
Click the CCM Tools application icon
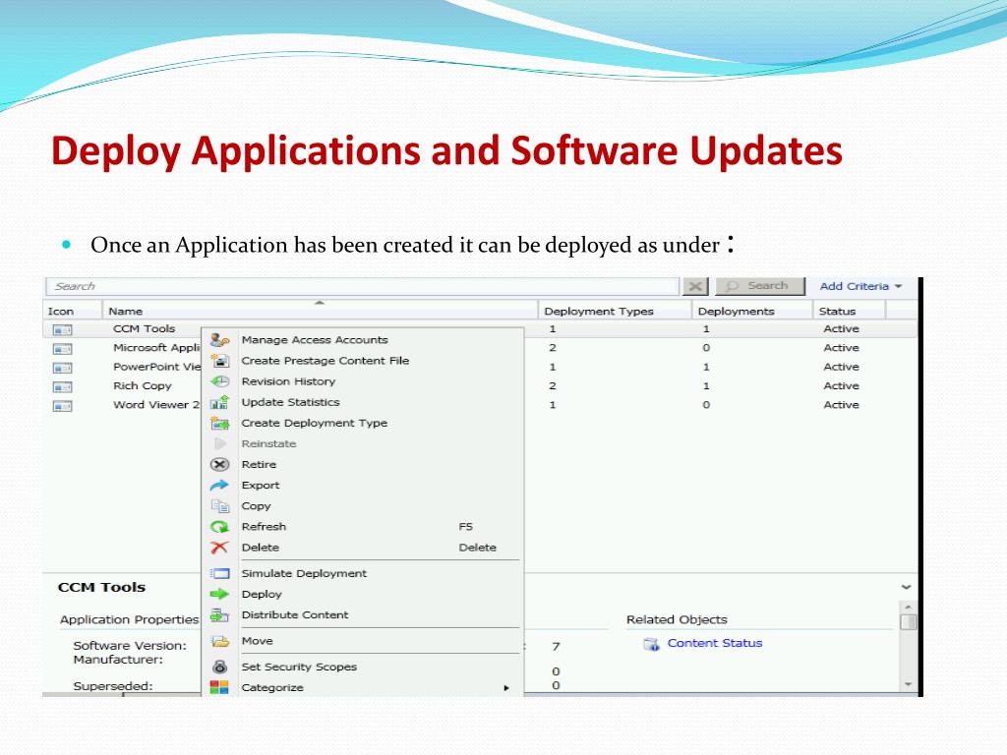pyautogui.click(x=62, y=330)
